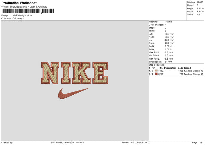
Task: Click code 1055 in stop row 1
Action: coord(181,71)
